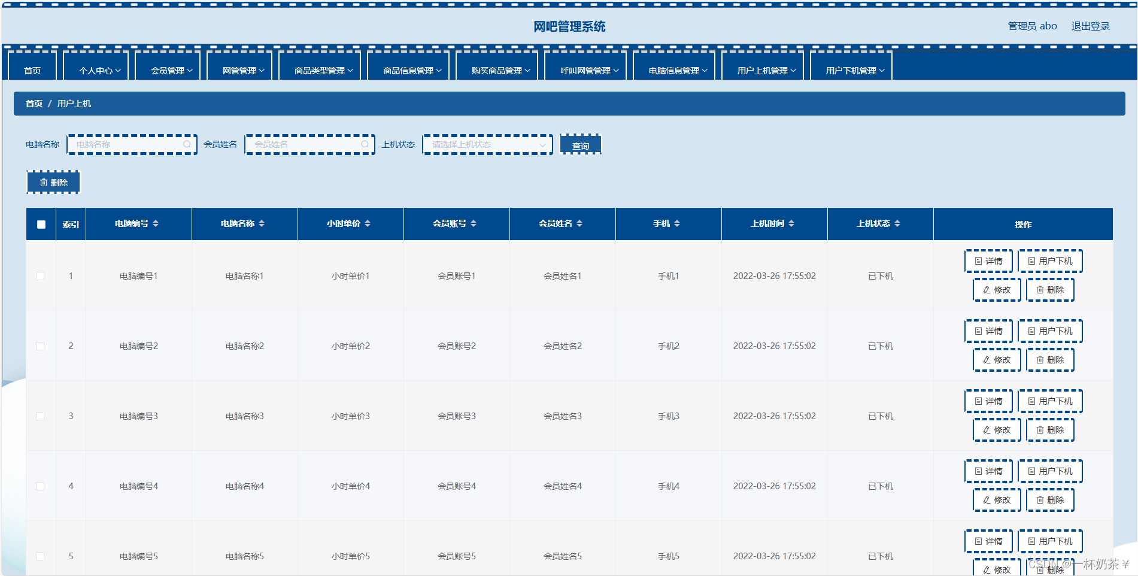Open the 上机状态 select dropdown
This screenshot has width=1138, height=576.
pos(487,144)
